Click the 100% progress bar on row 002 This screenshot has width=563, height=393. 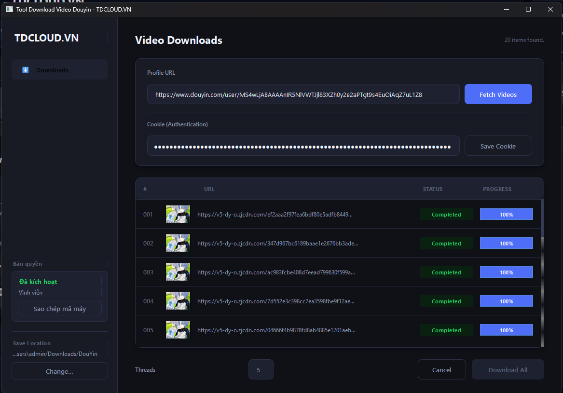point(506,243)
